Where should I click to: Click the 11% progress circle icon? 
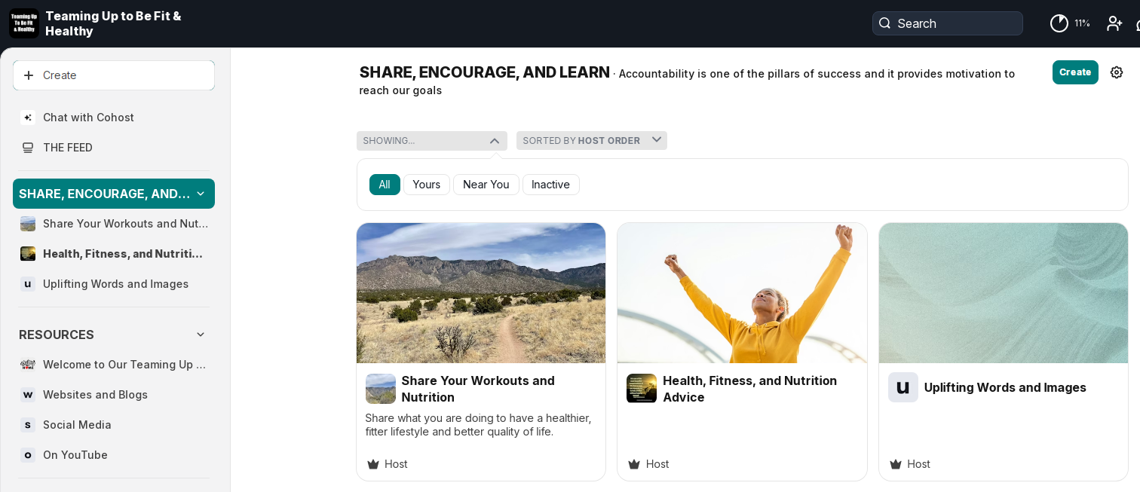[1059, 23]
